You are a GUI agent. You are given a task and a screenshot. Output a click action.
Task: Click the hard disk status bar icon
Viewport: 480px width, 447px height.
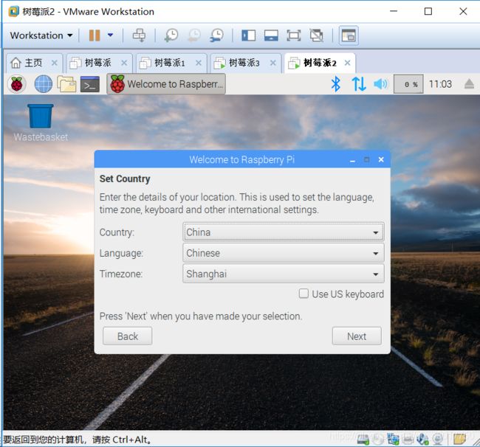click(363, 440)
